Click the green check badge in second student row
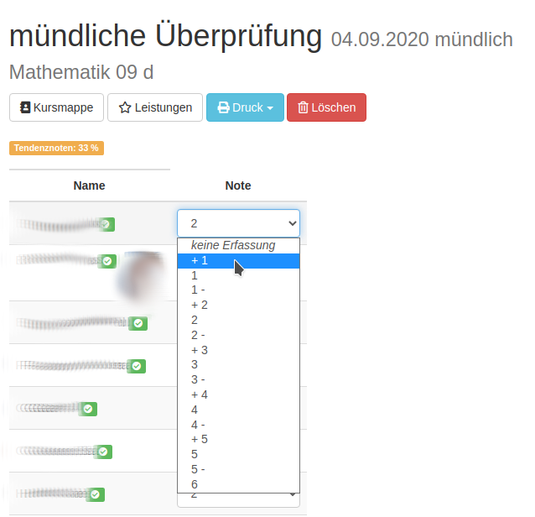 click(x=107, y=262)
